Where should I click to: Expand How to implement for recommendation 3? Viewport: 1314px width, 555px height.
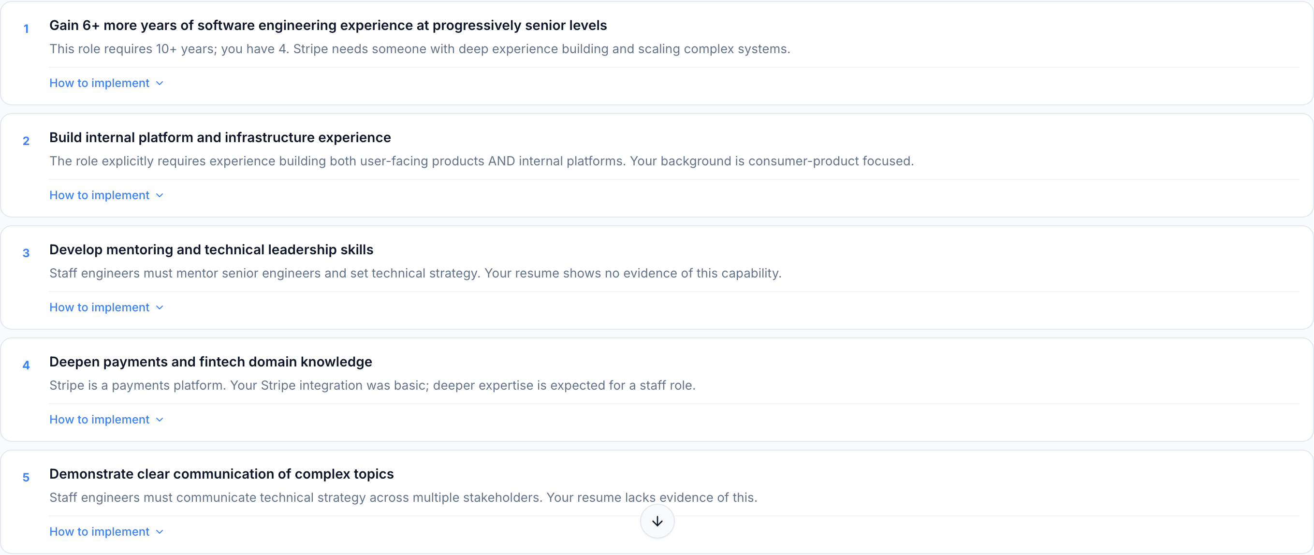point(100,307)
